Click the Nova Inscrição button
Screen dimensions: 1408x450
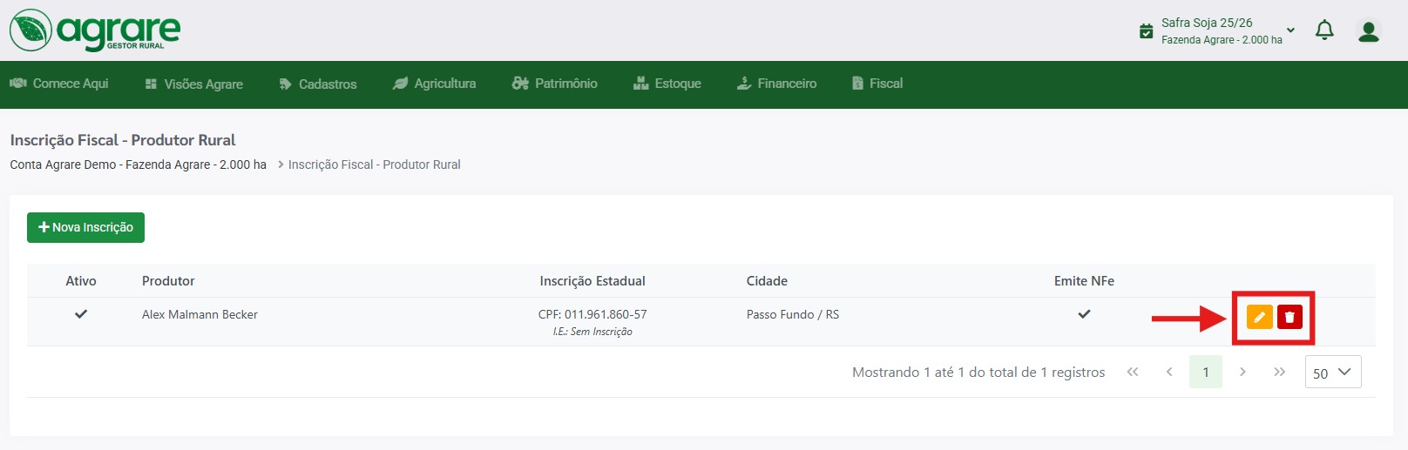[x=85, y=227]
